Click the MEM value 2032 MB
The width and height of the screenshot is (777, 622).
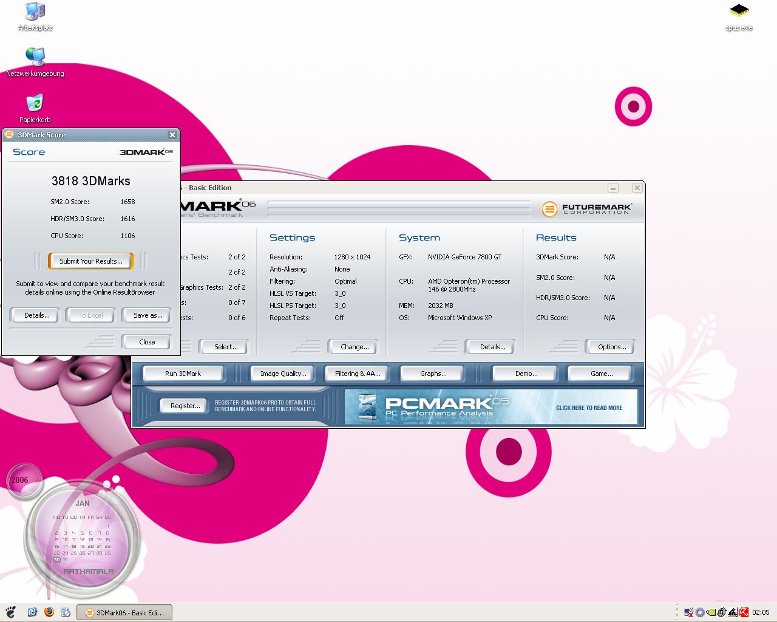click(440, 306)
